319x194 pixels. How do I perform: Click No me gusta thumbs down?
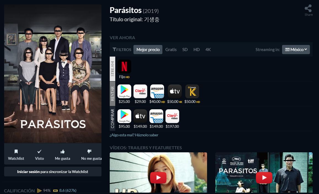click(91, 155)
